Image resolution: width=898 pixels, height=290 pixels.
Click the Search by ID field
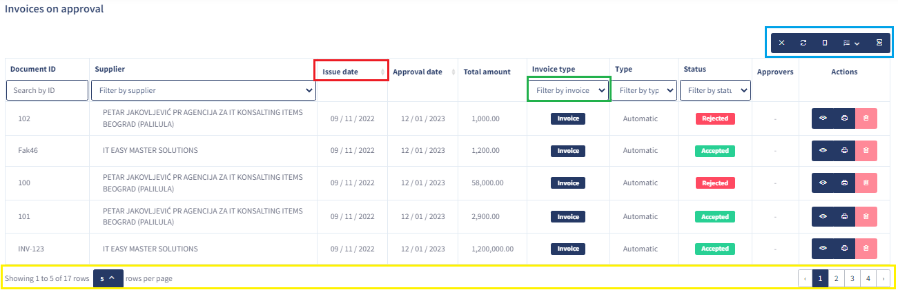pos(47,90)
